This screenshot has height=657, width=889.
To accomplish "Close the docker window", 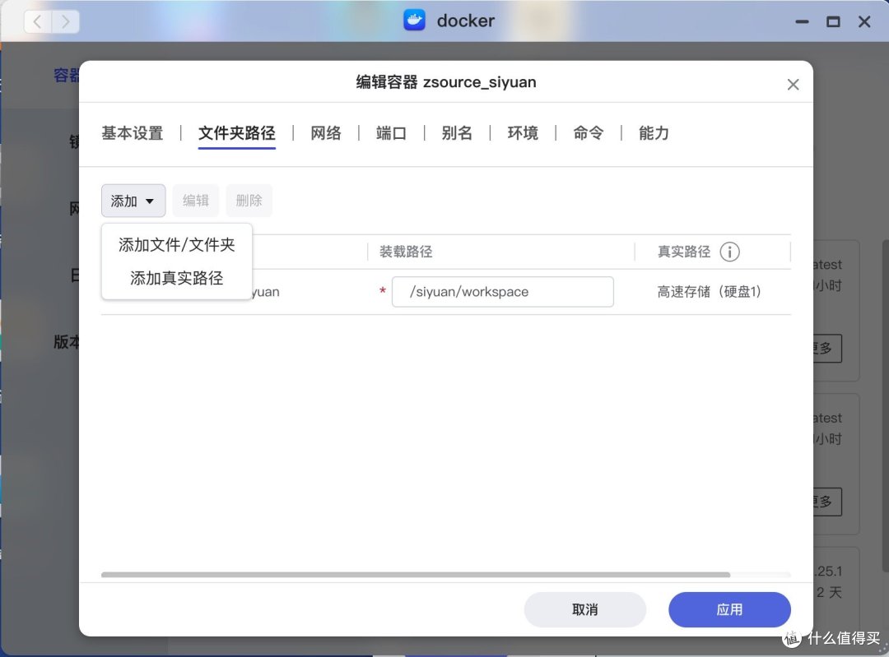I will [x=864, y=22].
